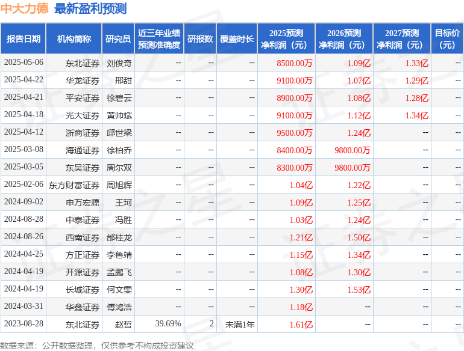
Task: Click the 8900.00万 forecast value
Action: click(295, 98)
